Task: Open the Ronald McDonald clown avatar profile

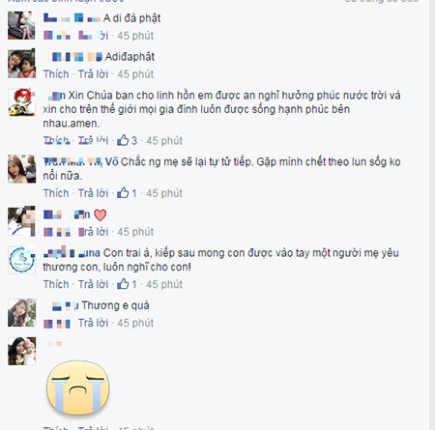Action: [x=21, y=102]
